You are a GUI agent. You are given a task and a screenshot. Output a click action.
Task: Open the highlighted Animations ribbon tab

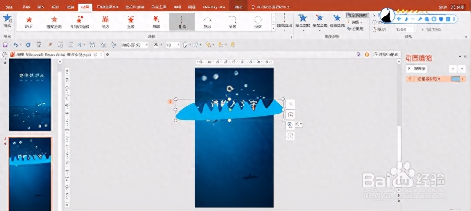tap(85, 7)
